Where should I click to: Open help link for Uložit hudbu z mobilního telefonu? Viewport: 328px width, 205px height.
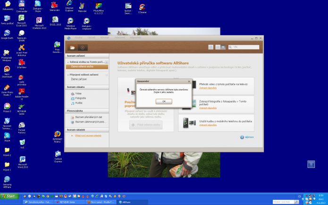pos(208,125)
